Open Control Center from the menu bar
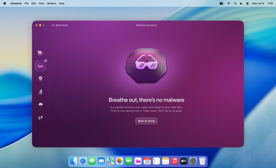The image size is (276, 168). point(247,3)
